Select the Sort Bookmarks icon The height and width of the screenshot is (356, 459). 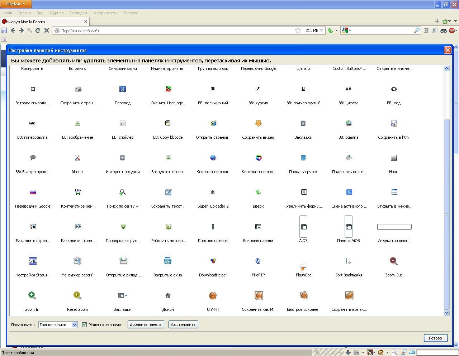(348, 261)
